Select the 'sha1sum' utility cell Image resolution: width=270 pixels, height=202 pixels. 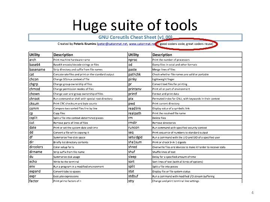[x=139, y=142]
